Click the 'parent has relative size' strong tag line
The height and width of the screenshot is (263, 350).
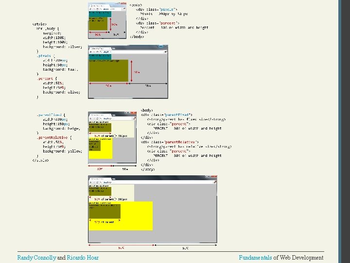coord(189,147)
